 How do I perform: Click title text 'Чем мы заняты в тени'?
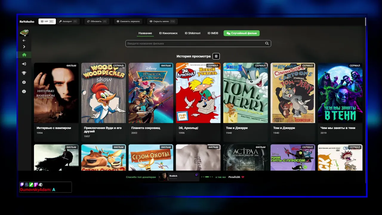[338, 128]
